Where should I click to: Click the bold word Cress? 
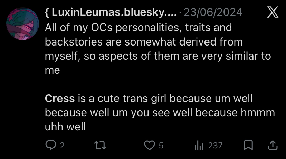tap(60, 99)
